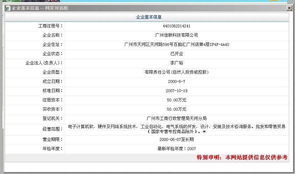The width and height of the screenshot is (295, 174).
Task: Click the 营业期限 label
Action: pyautogui.click(x=53, y=139)
